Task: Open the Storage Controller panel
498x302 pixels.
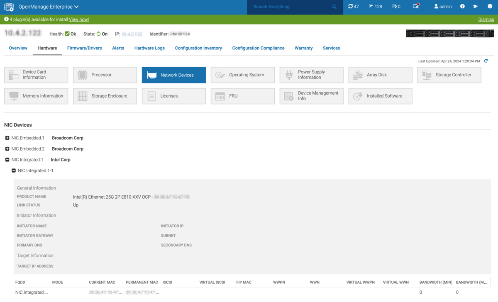Action: 449,75
